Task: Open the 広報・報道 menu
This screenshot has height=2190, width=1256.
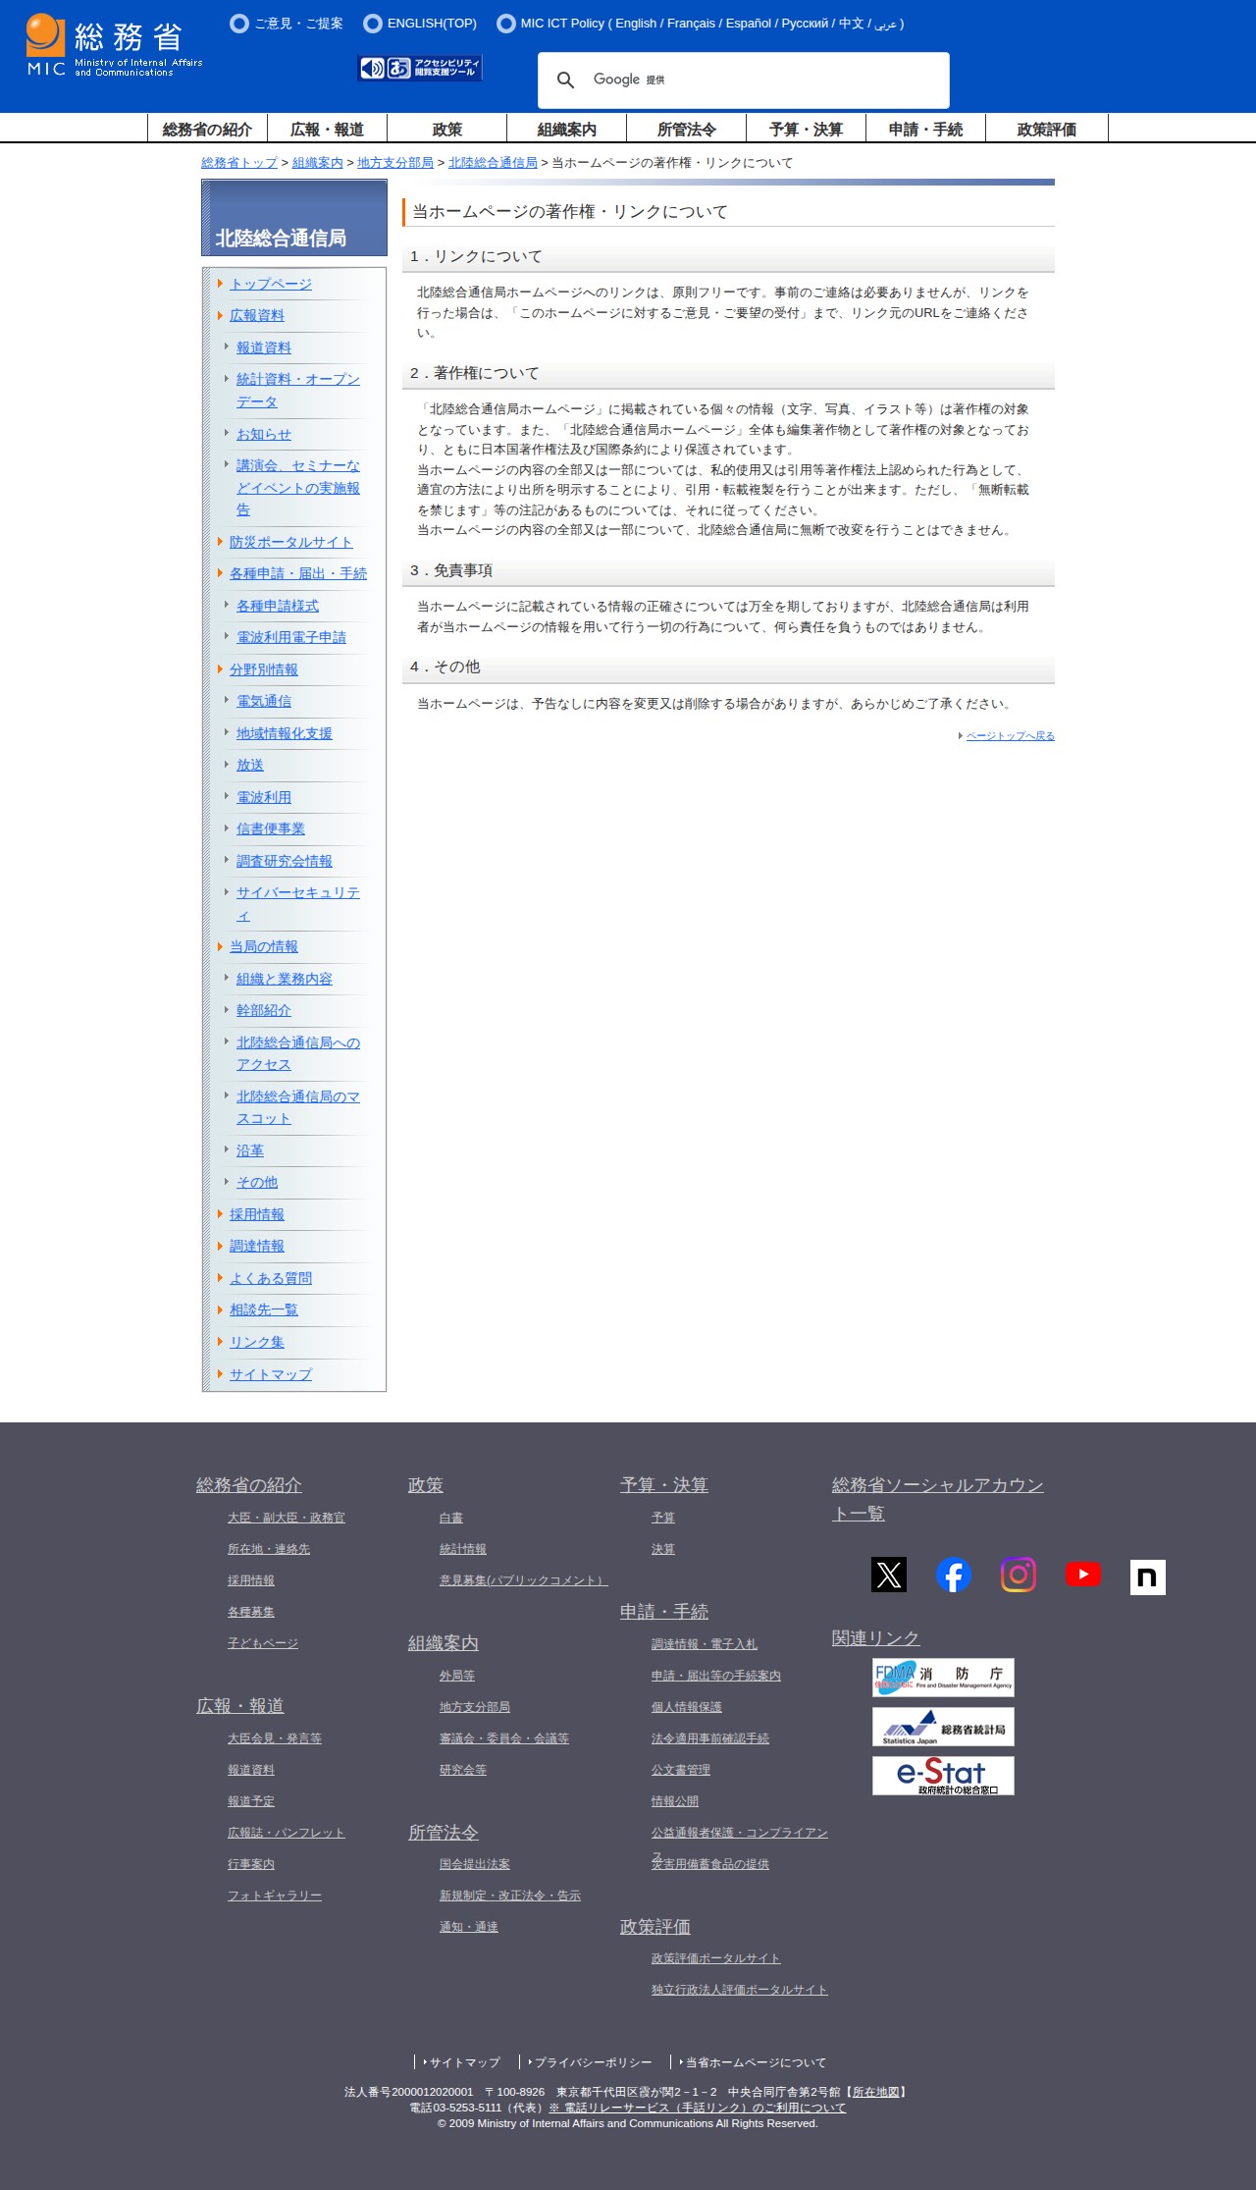Action: pyautogui.click(x=327, y=129)
